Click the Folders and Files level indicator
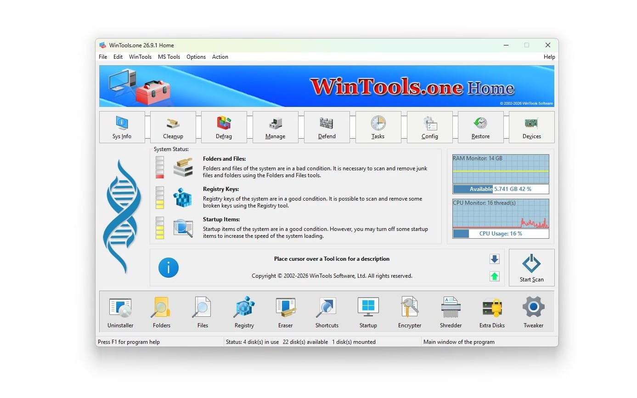This screenshot has height=398, width=637. (x=160, y=167)
